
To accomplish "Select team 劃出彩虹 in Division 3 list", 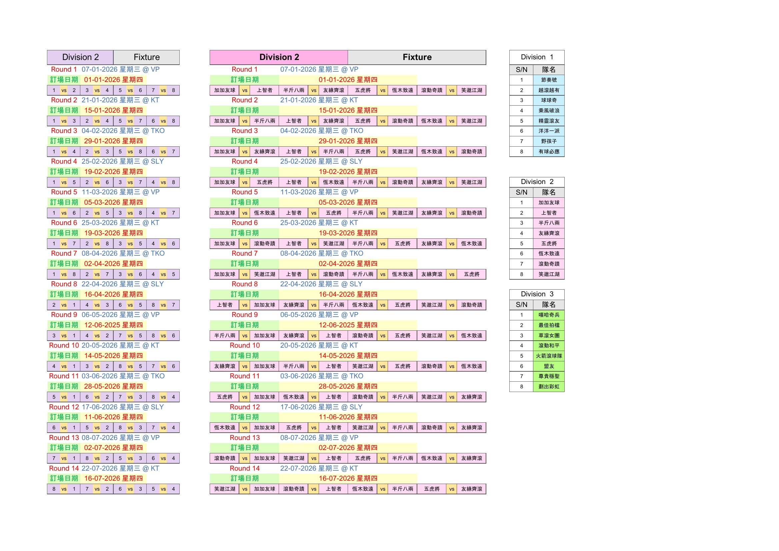I will click(x=549, y=387).
